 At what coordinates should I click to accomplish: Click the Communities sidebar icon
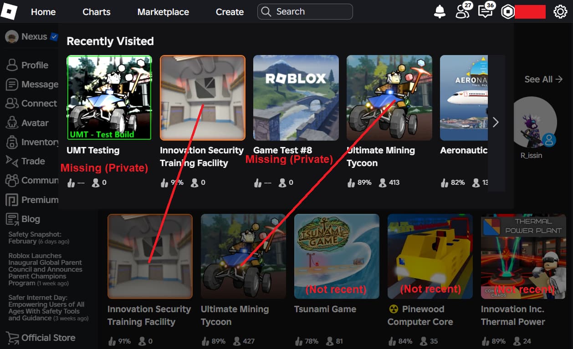[x=12, y=180]
